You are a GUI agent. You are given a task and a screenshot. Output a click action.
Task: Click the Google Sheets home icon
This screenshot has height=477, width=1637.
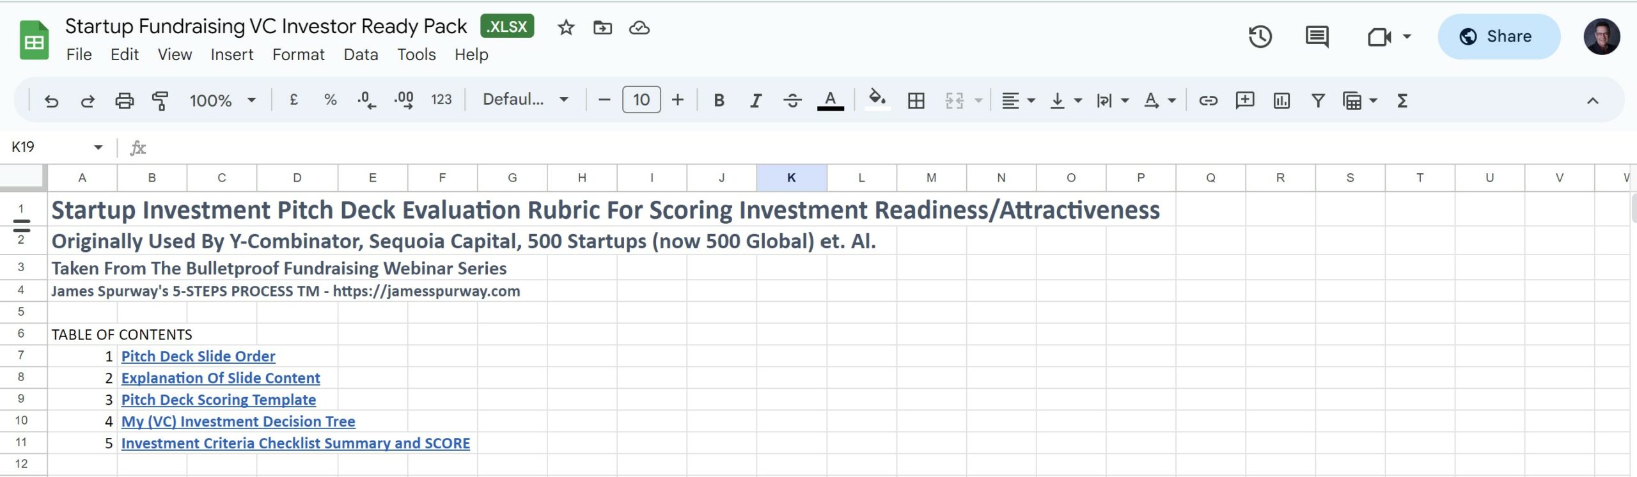34,40
